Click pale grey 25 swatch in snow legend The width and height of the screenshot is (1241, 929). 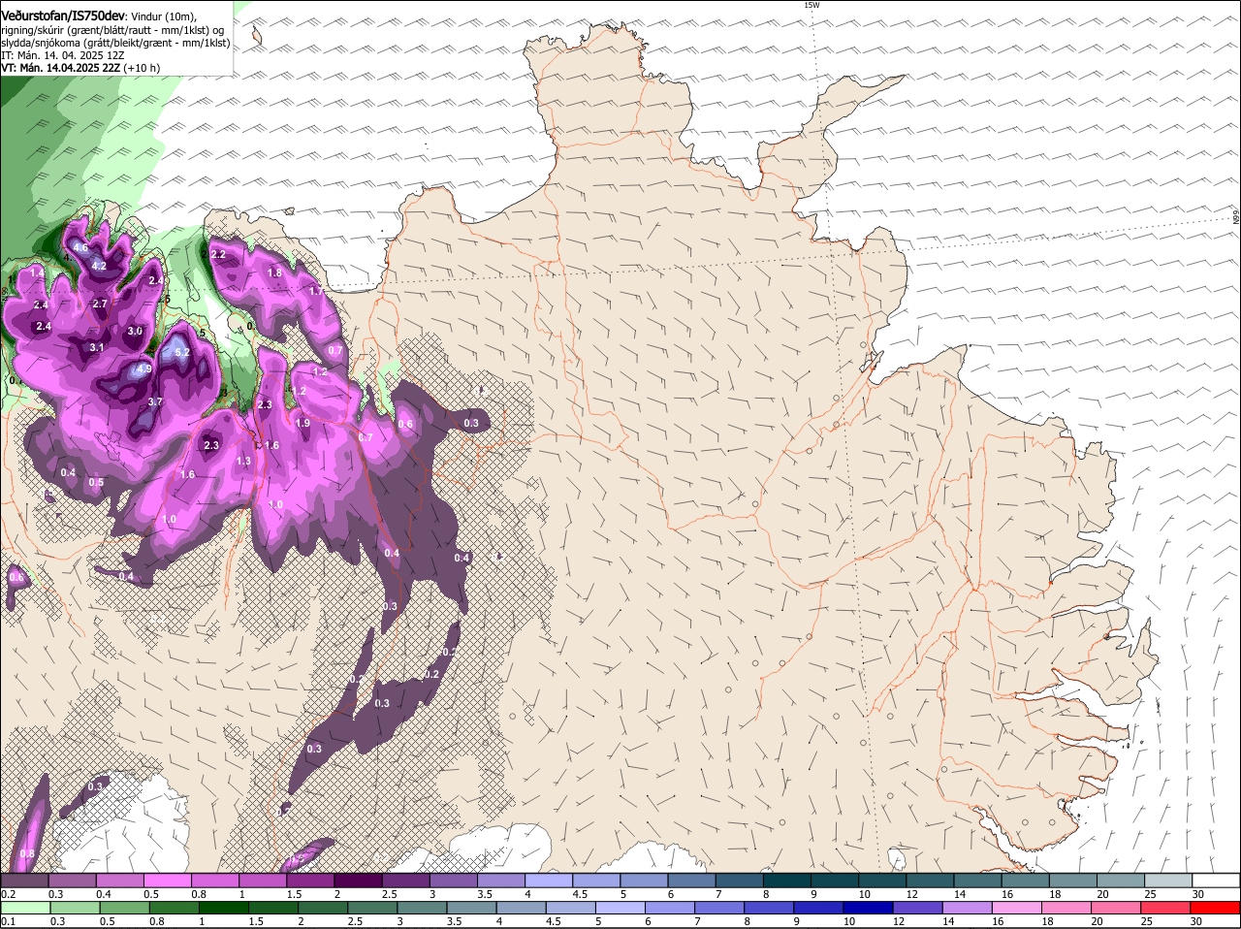(x=1168, y=880)
